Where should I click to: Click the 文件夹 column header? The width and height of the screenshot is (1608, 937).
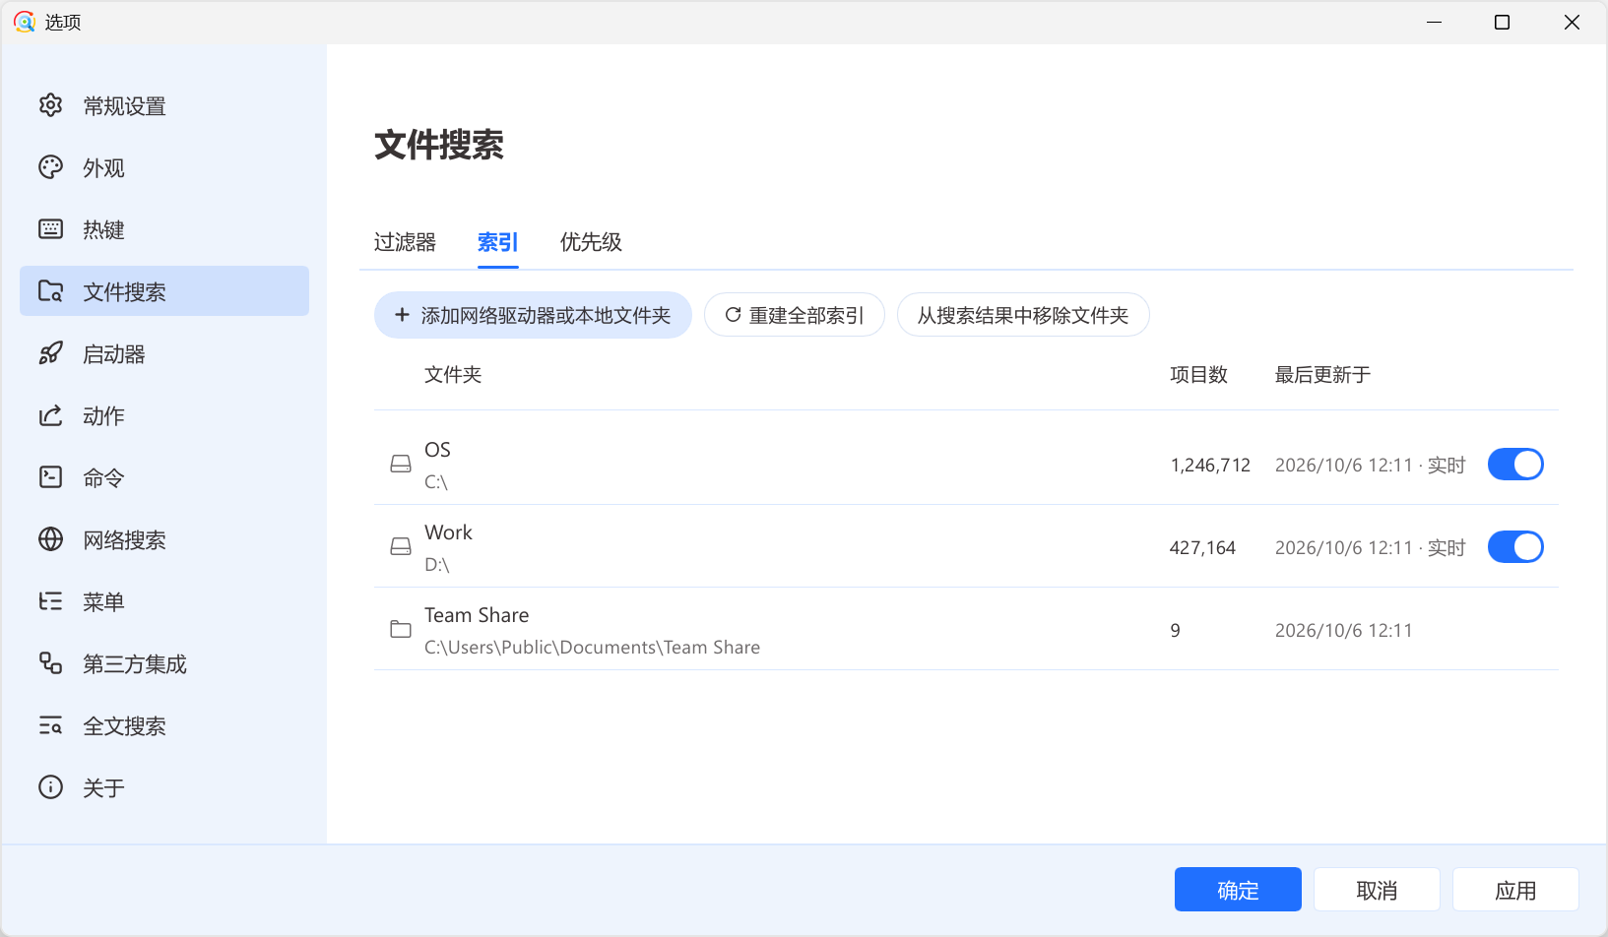453,375
